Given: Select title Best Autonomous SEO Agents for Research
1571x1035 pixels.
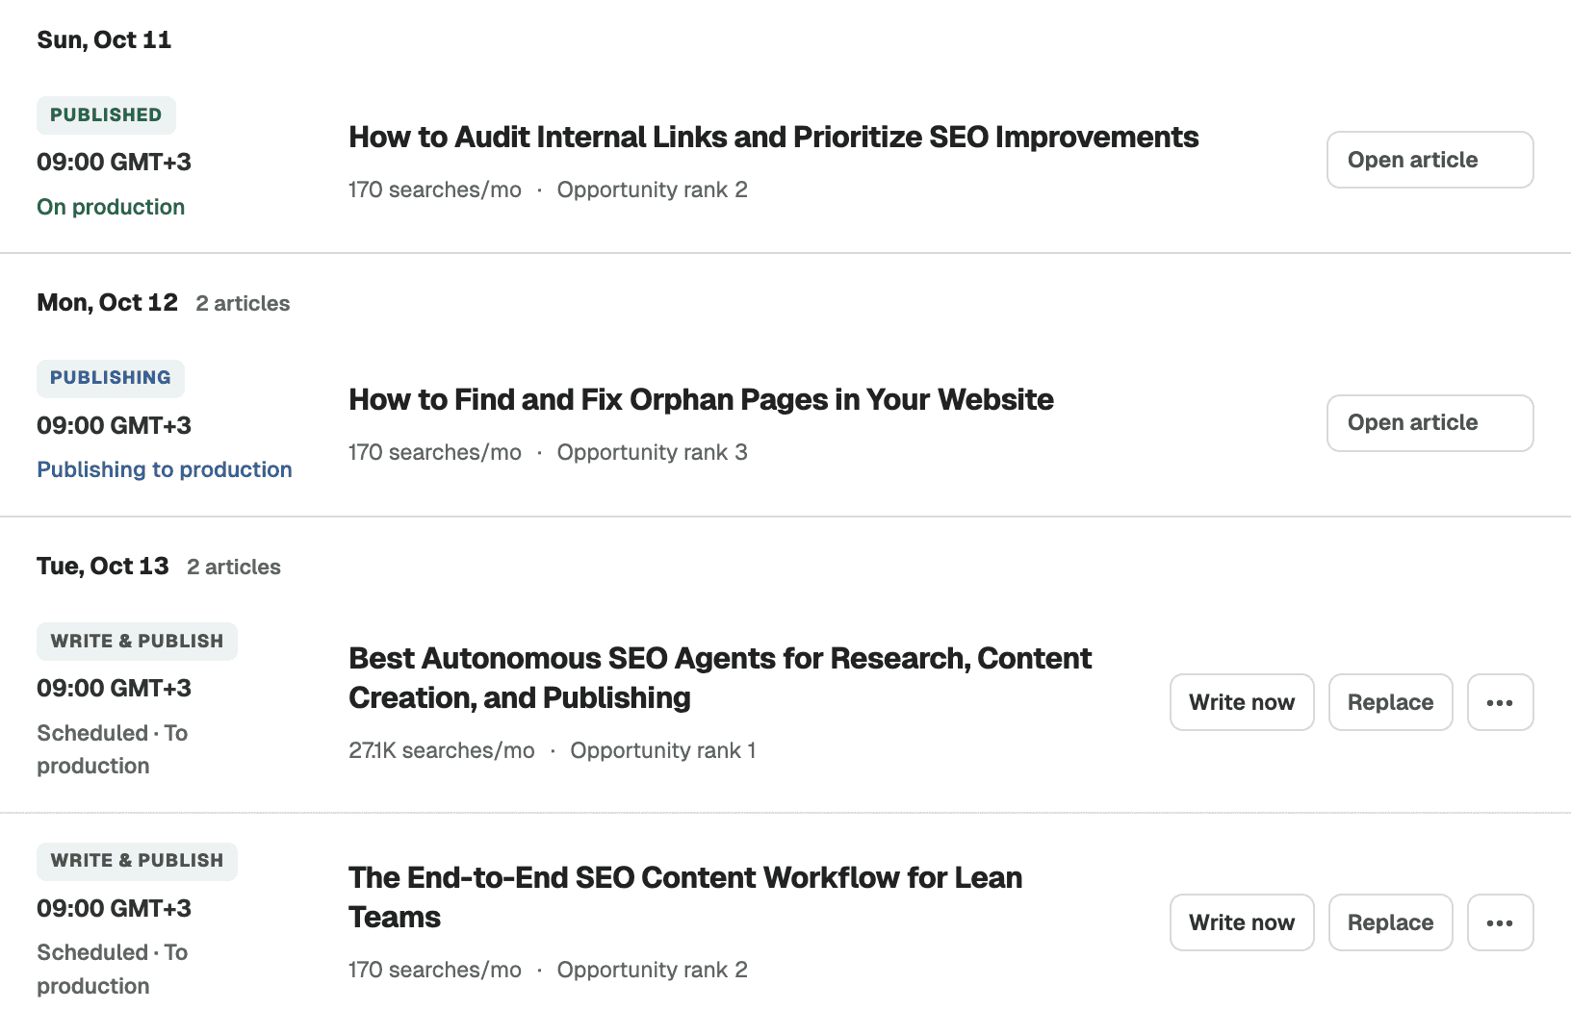Looking at the screenshot, I should (x=720, y=678).
